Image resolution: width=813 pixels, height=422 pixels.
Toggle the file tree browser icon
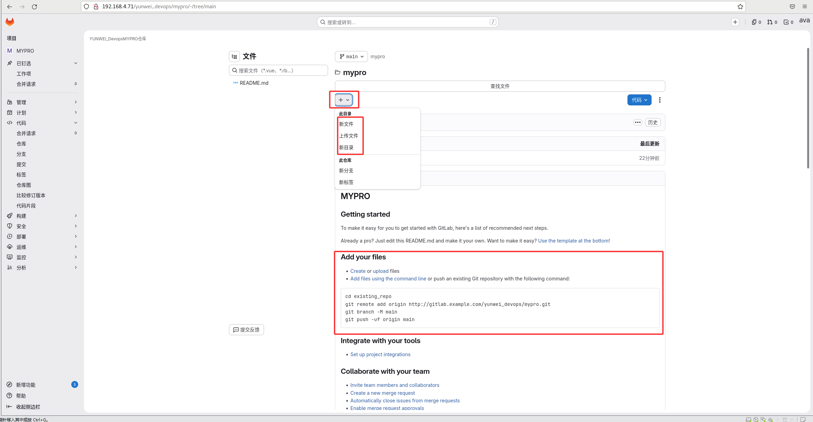click(x=234, y=56)
